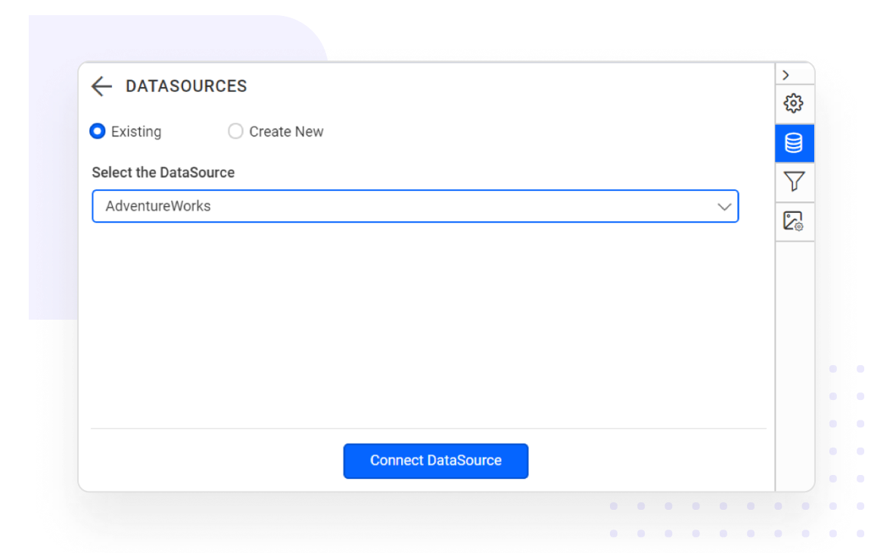Open the AdventureWorks datasource dropdown
This screenshot has width=893, height=553.
(x=415, y=206)
